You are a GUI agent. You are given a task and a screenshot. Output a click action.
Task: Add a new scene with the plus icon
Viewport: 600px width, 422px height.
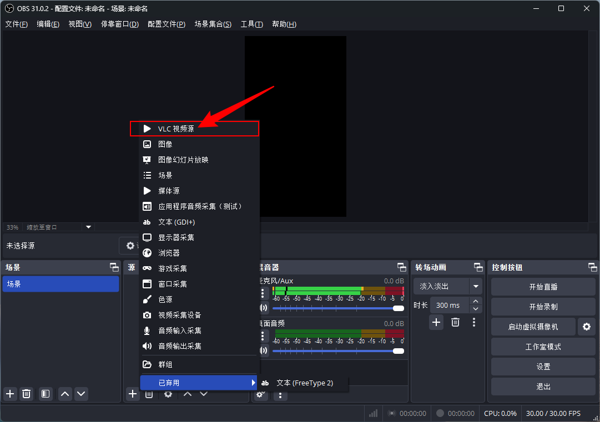click(10, 394)
